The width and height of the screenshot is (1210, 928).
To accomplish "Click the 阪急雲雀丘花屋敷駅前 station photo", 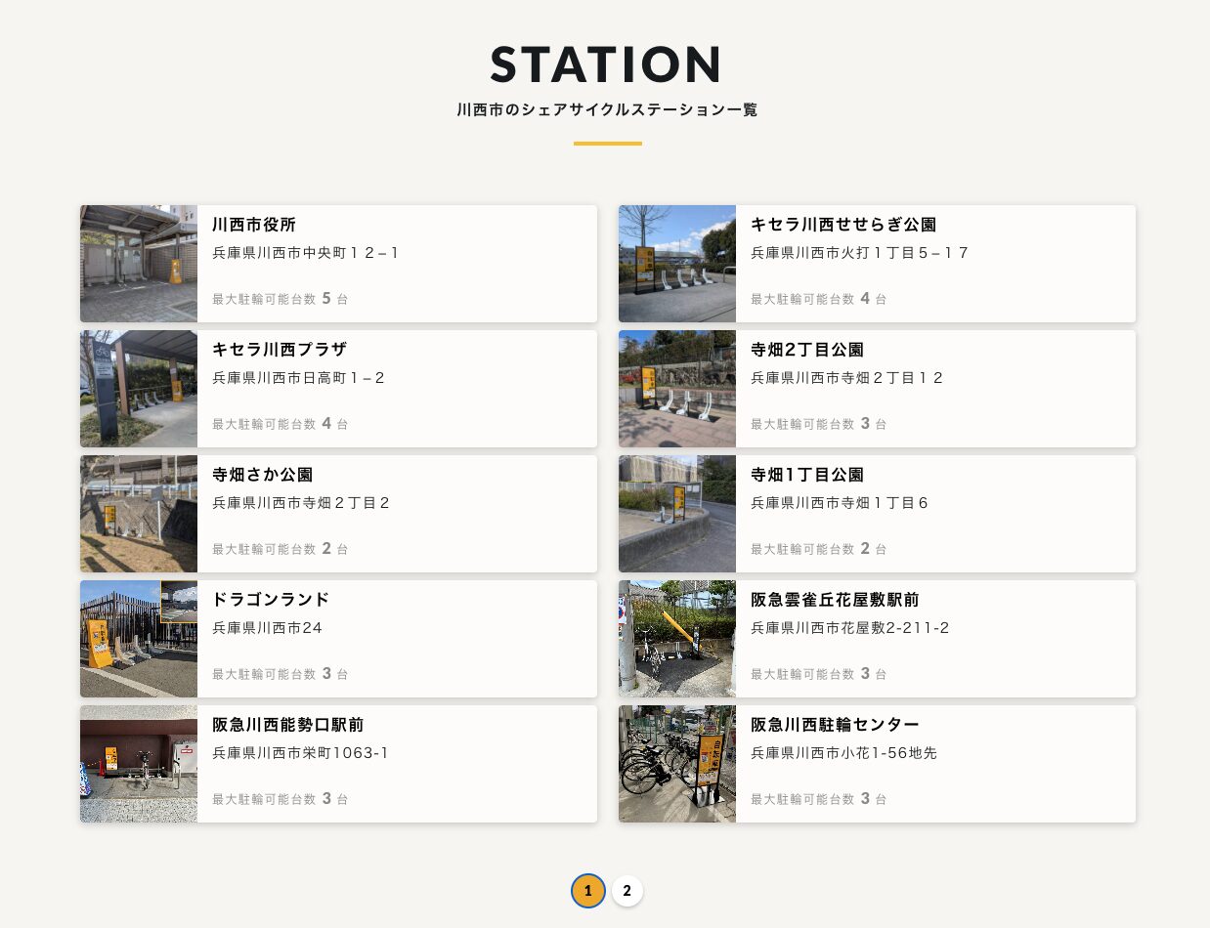I will pos(677,639).
